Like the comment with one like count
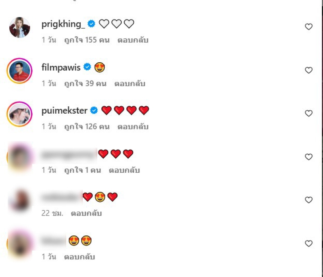 (308, 157)
